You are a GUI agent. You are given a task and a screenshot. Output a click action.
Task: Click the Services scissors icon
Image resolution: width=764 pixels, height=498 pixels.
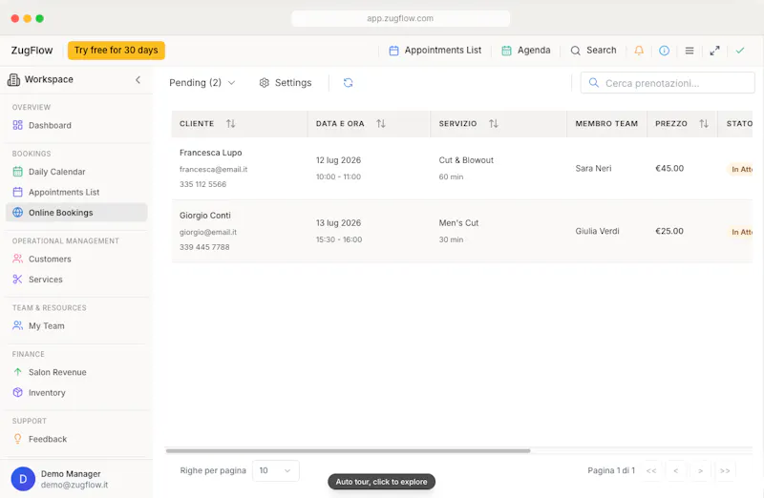[17, 279]
